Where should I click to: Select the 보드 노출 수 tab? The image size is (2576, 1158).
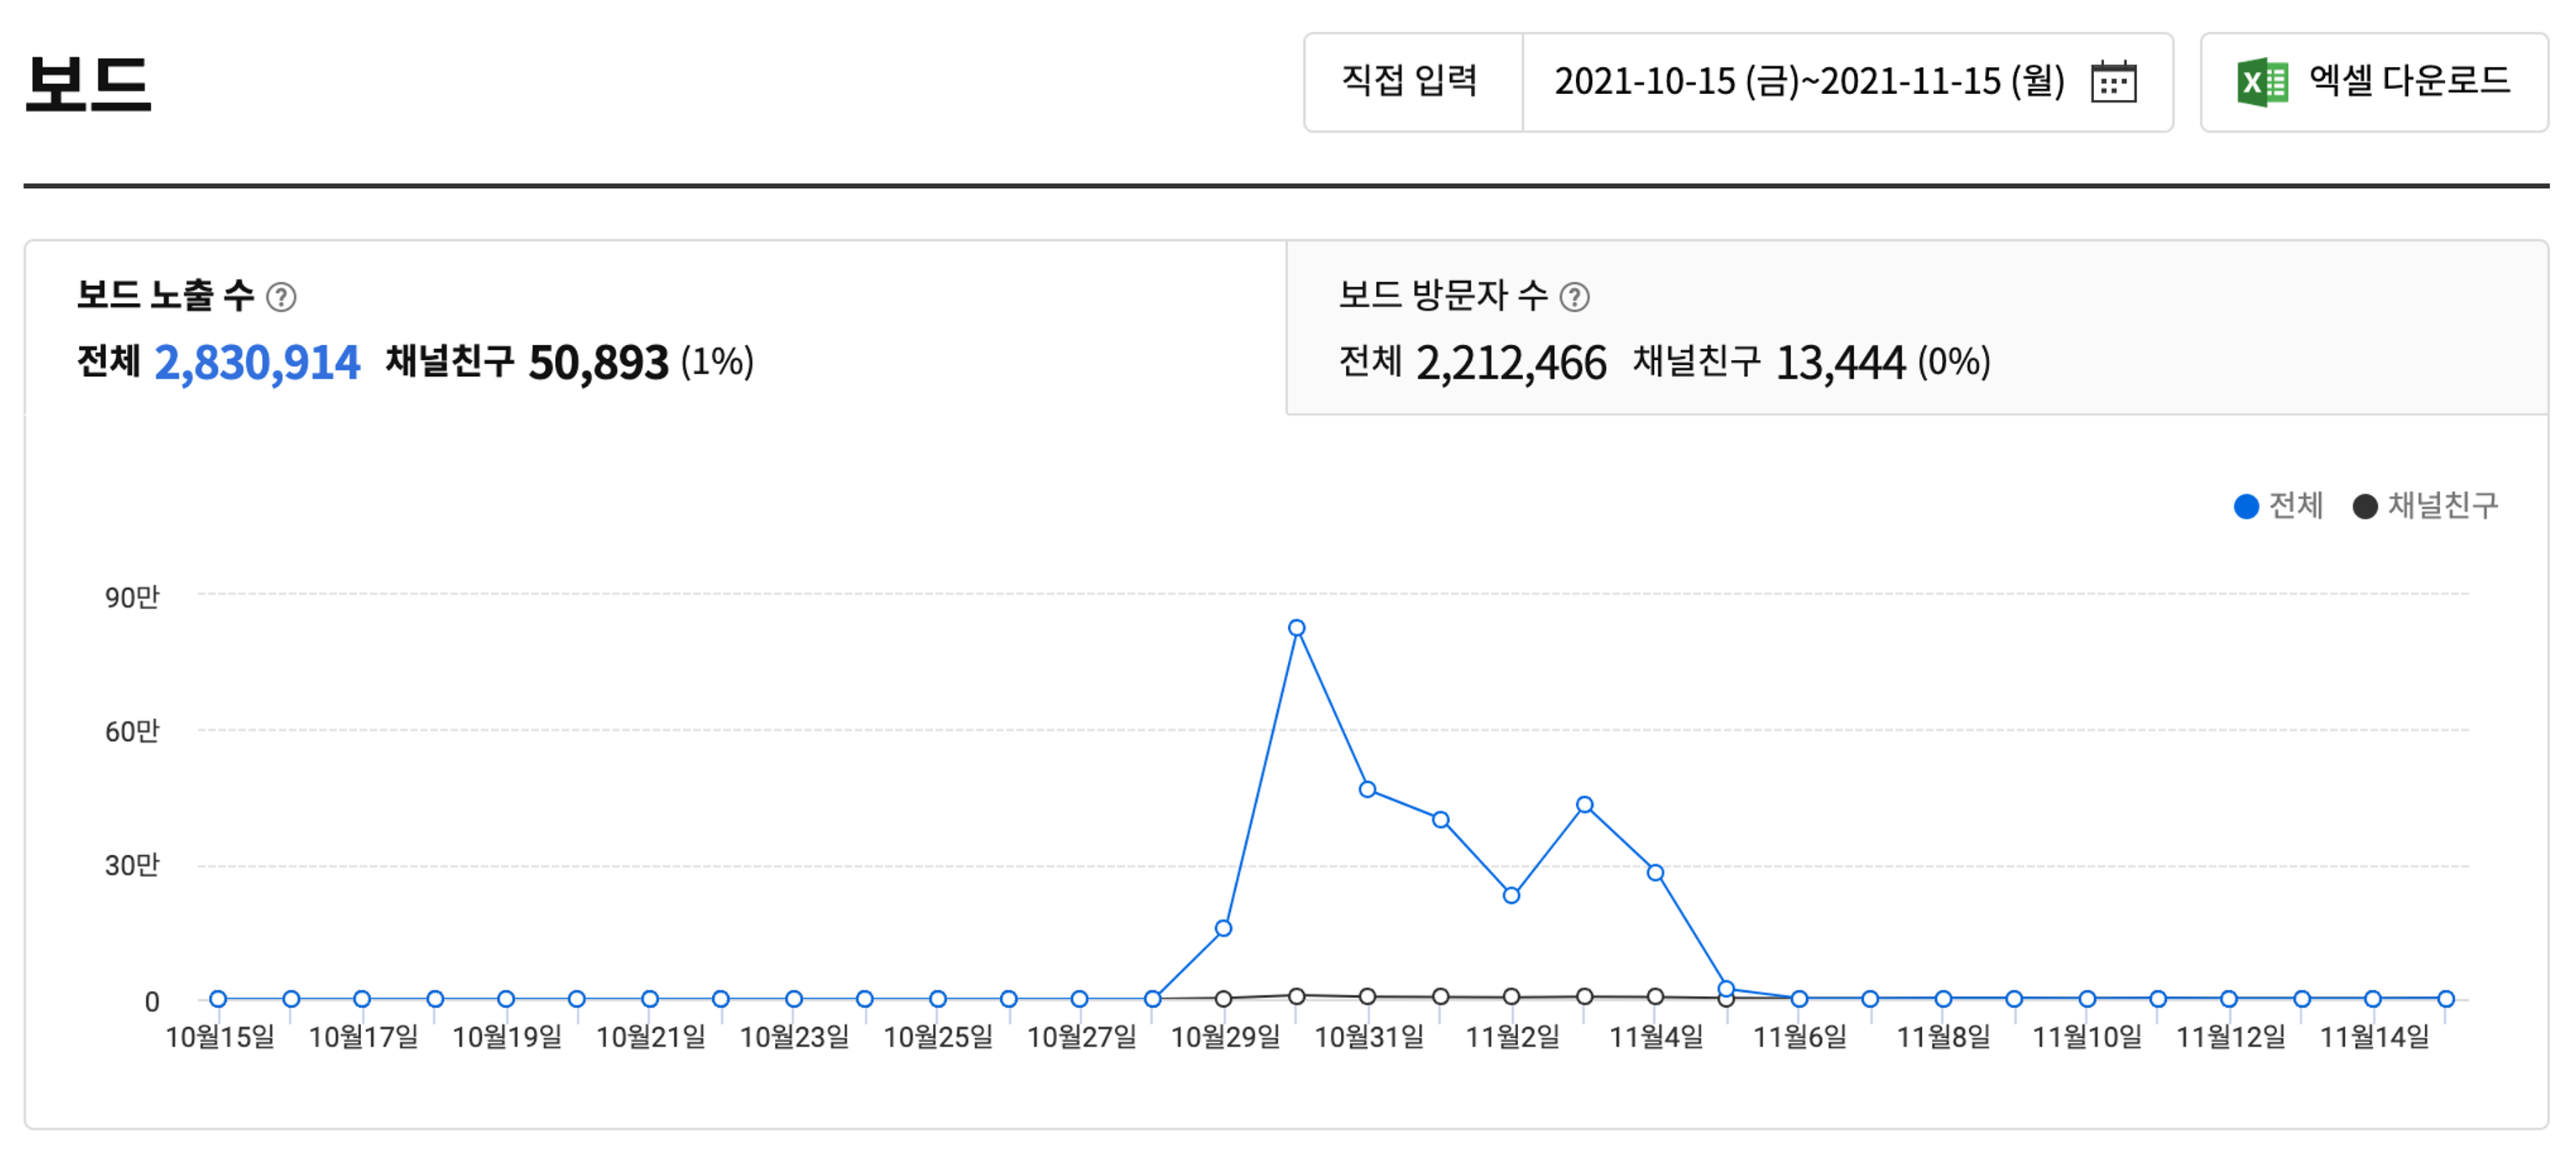click(655, 328)
